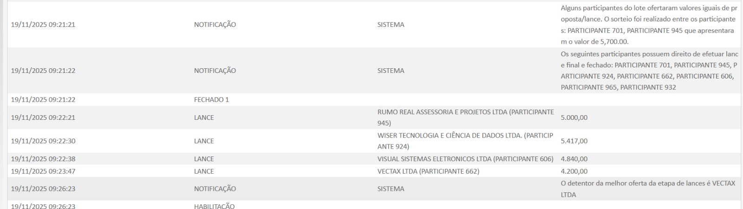Click the 09:23:47 timestamp cell

(x=43, y=171)
